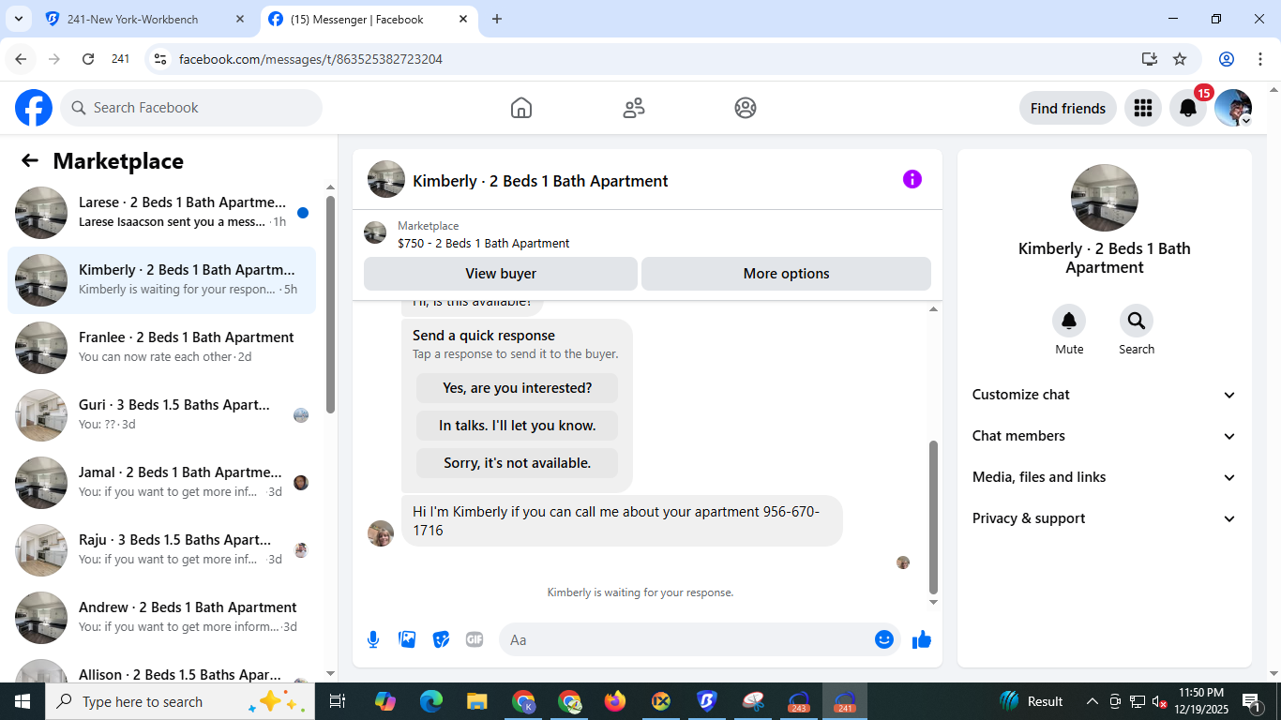Image resolution: width=1281 pixels, height=720 pixels.
Task: Show hidden system tray icons chevron
Action: coord(1093,701)
